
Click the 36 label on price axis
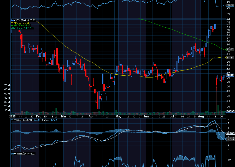click(x=228, y=41)
